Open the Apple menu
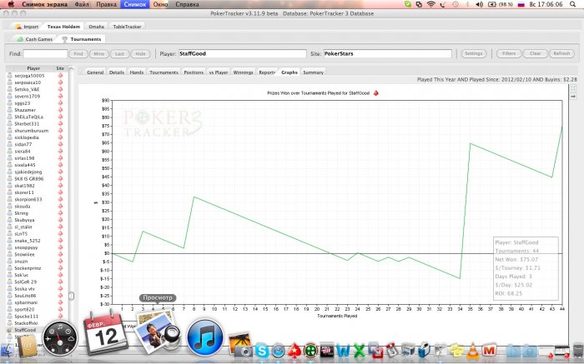The width and height of the screenshot is (584, 364). 11,4
